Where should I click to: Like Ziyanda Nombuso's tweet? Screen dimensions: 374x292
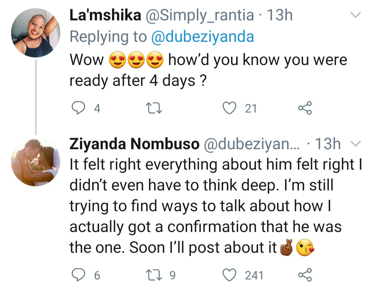pos(229,275)
